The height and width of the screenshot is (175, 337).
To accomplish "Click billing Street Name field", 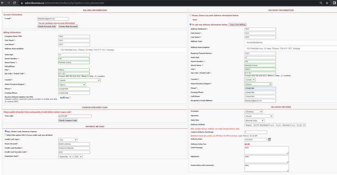I will pos(74,62).
